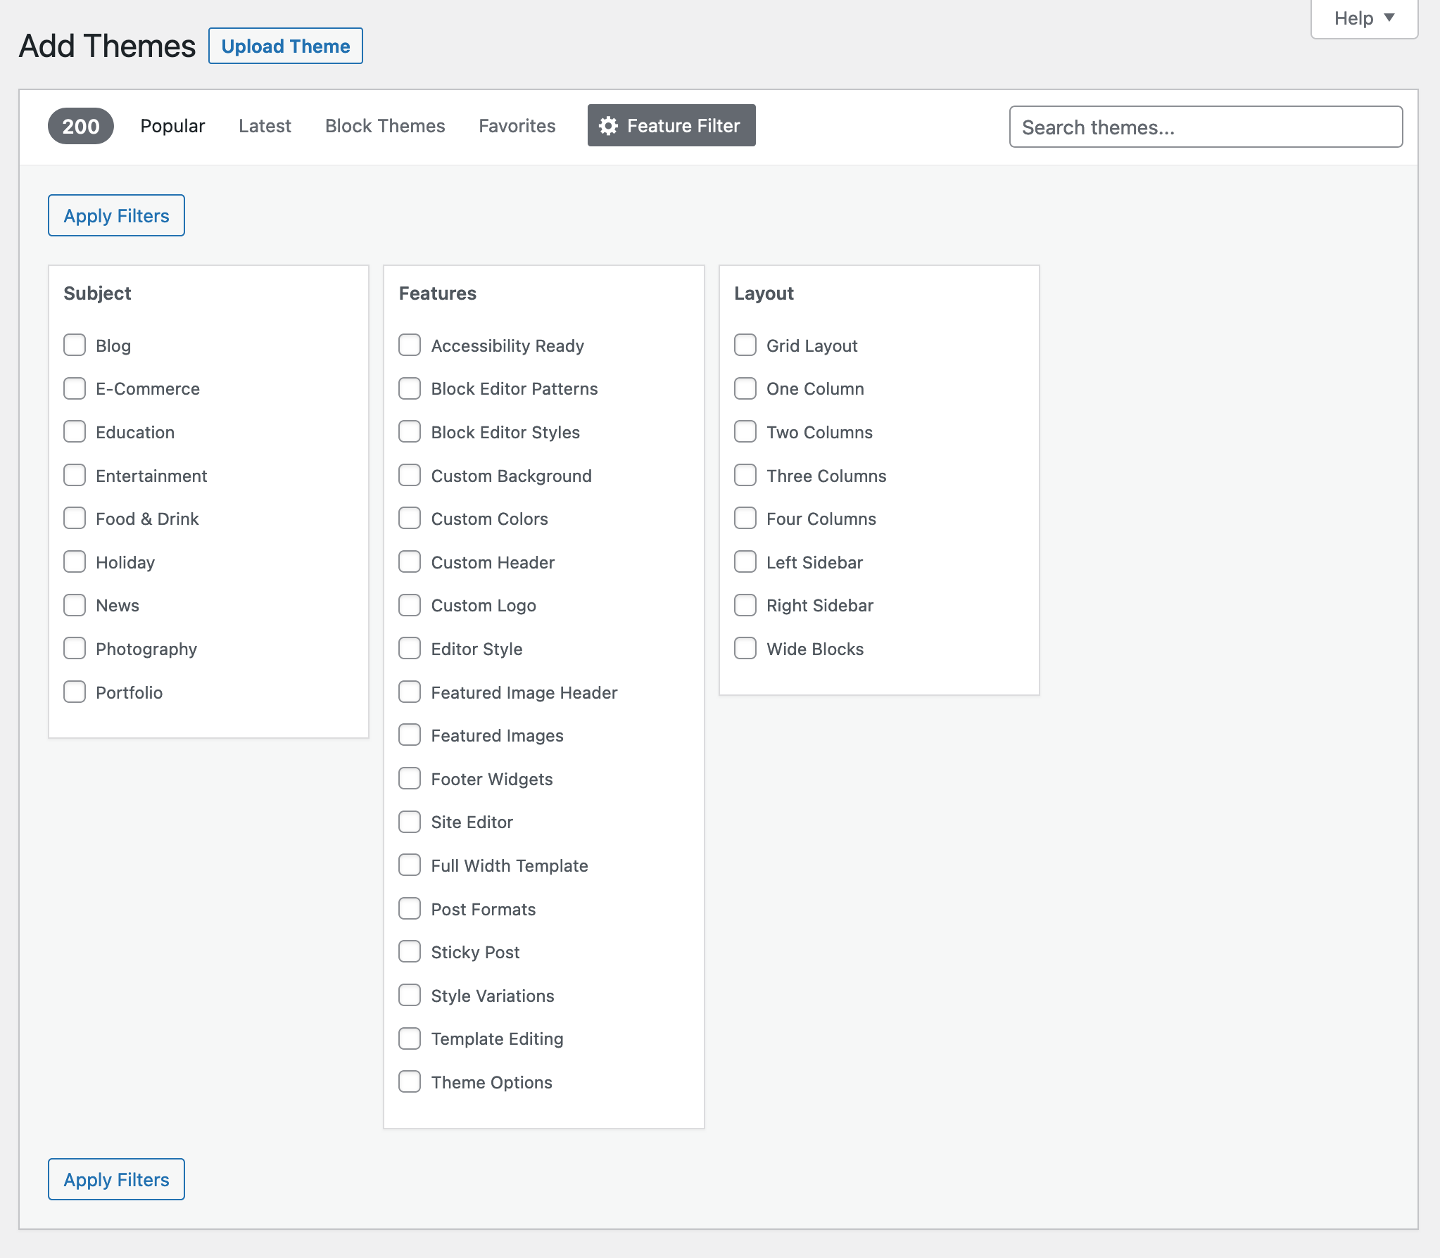
Task: Click the Upload Theme button
Action: [x=285, y=46]
